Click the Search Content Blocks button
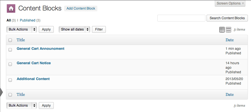251x112 pixels. (227, 18)
